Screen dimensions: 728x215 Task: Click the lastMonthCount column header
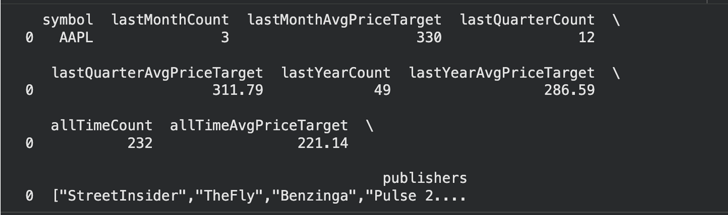pyautogui.click(x=170, y=20)
